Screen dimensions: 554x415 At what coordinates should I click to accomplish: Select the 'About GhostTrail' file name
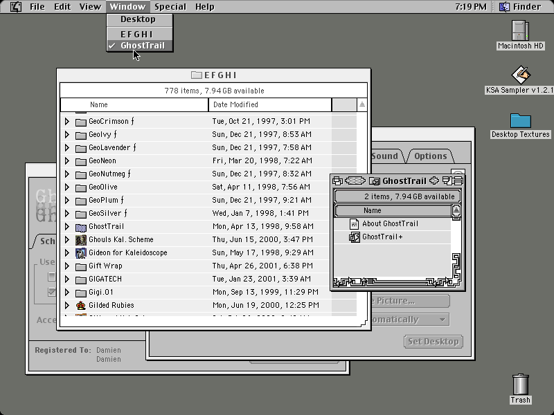point(390,223)
